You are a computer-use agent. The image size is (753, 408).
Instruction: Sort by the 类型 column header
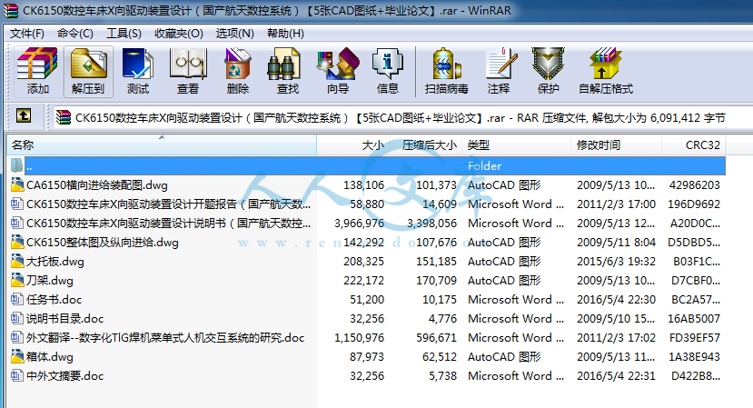tap(516, 144)
